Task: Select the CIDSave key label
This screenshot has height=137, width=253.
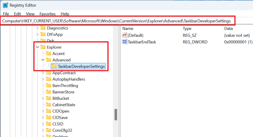Action: (60, 118)
